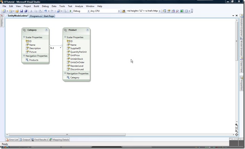The image size is (245, 149).
Task: Open the Find Results 1 tab
Action: [x=40, y=140]
